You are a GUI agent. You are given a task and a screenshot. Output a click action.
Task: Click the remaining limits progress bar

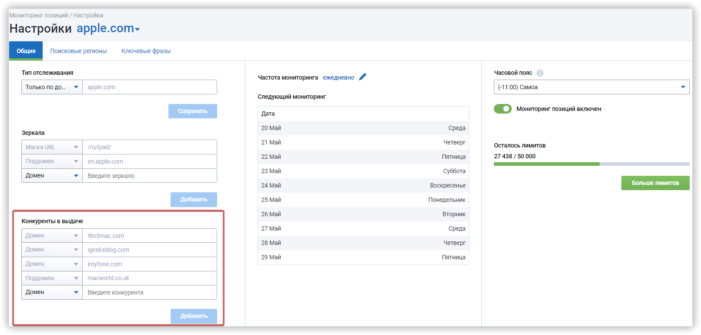pyautogui.click(x=591, y=164)
